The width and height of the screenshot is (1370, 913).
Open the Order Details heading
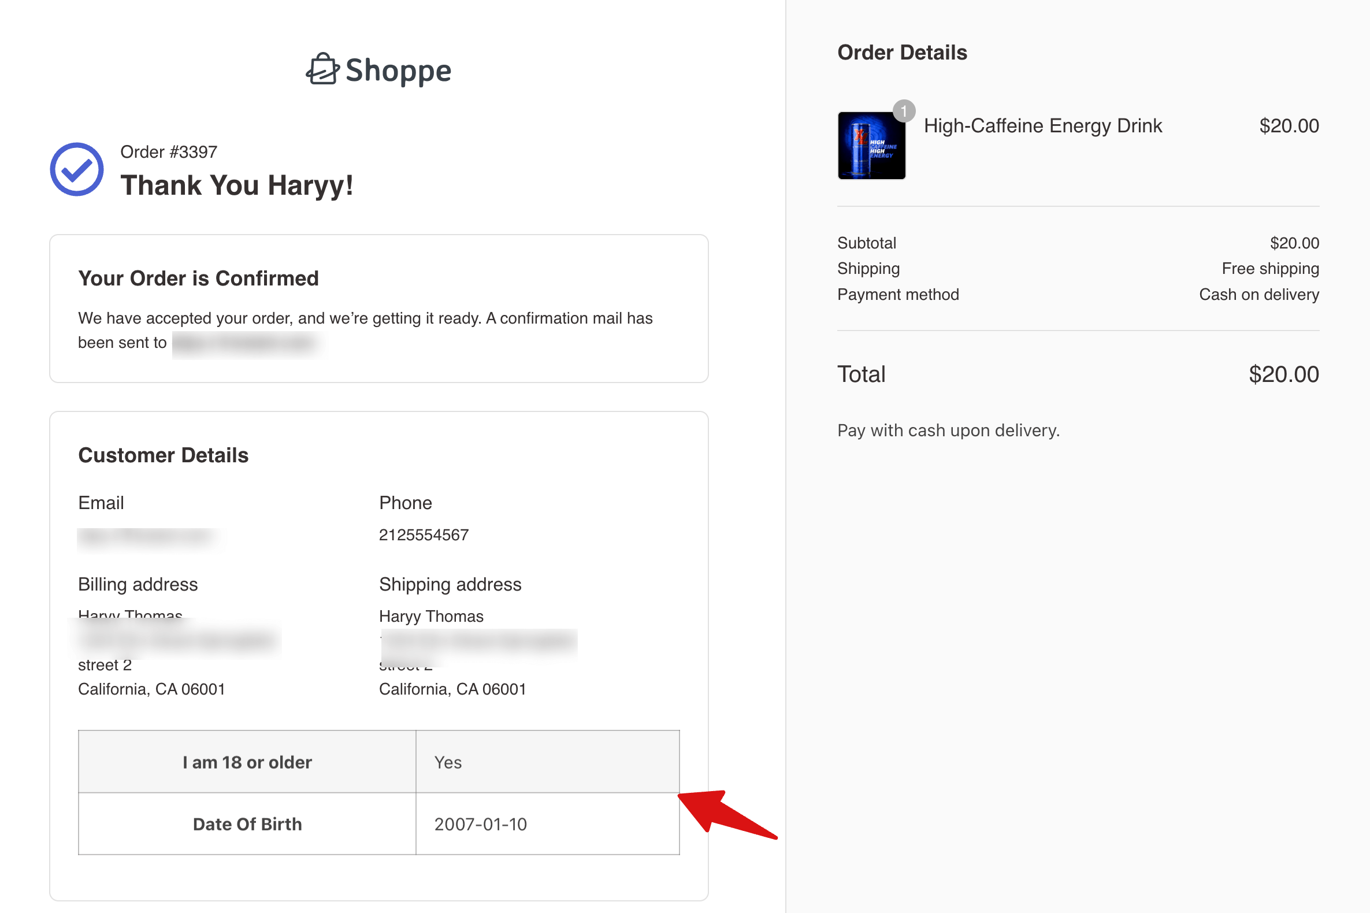[902, 52]
